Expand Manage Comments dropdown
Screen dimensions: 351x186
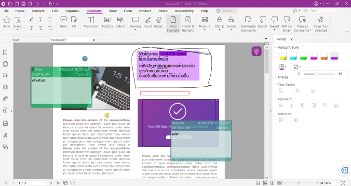click(x=310, y=30)
